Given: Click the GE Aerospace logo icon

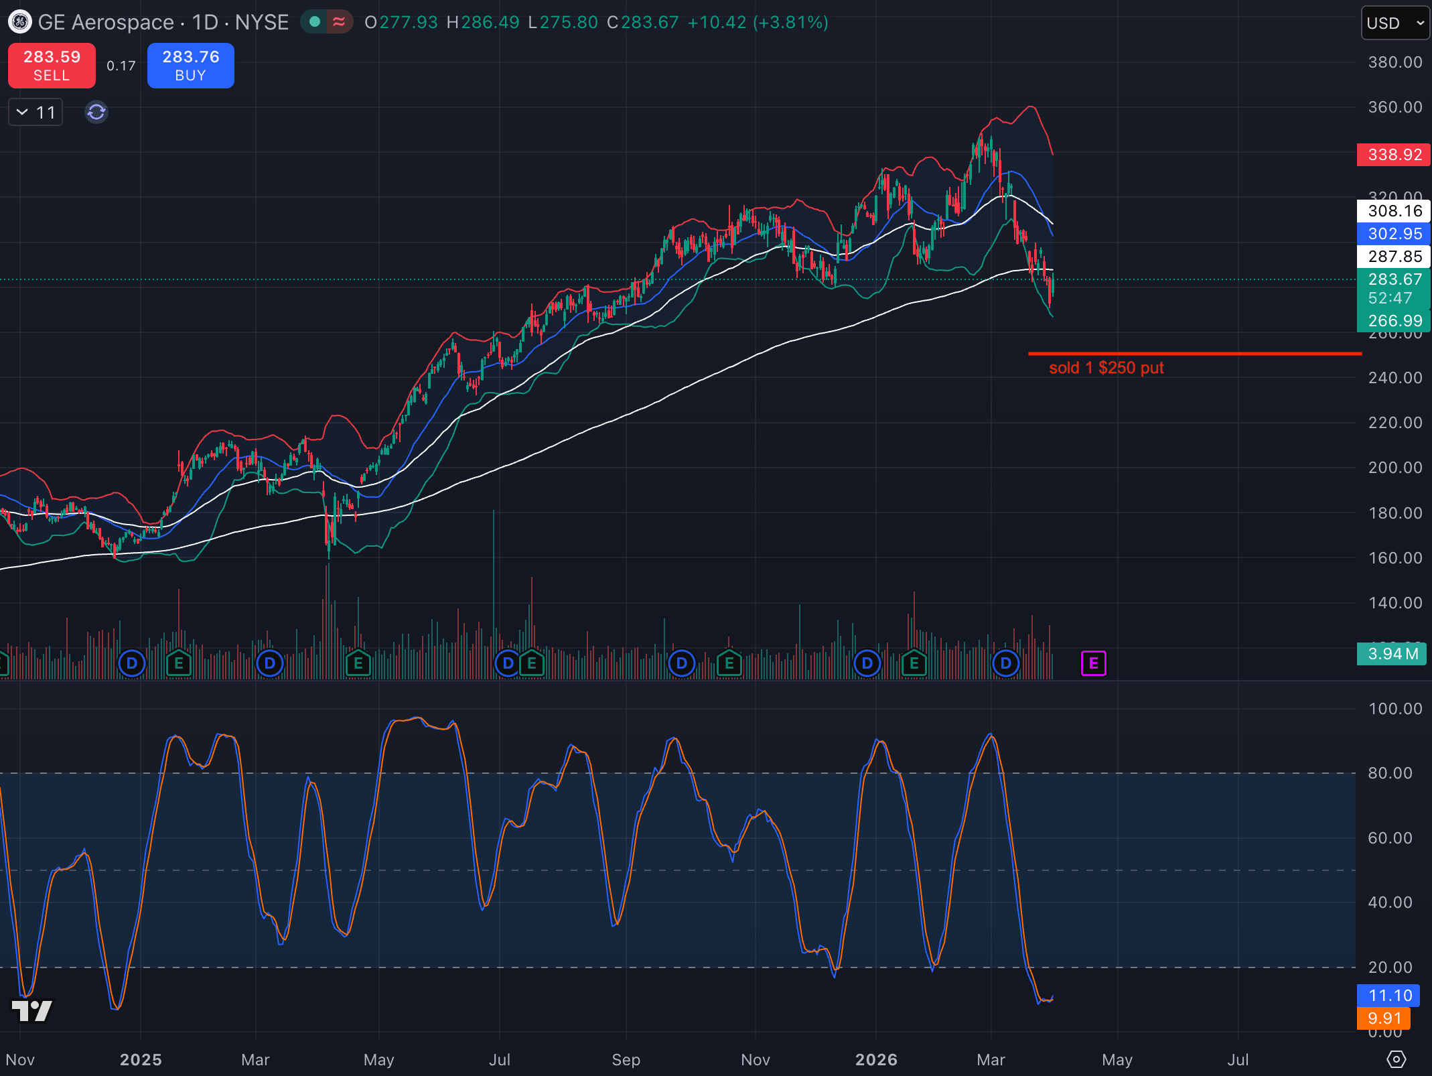Looking at the screenshot, I should coord(19,22).
